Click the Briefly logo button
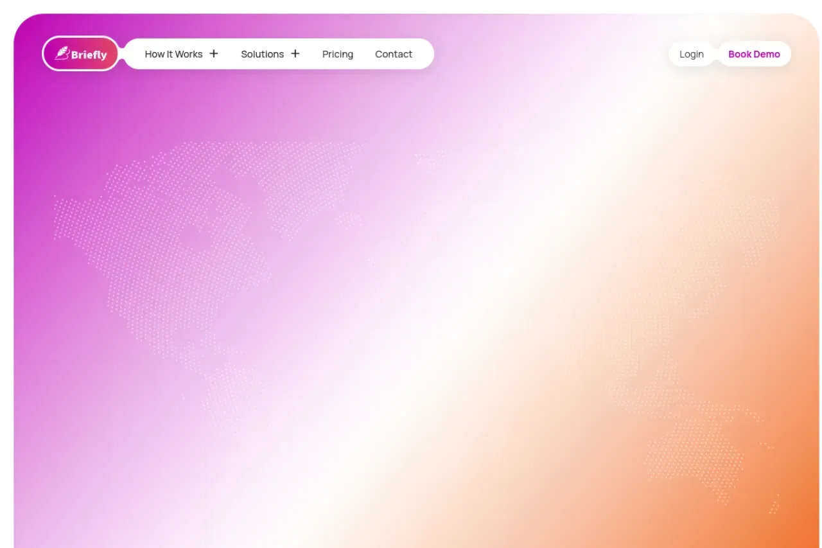This screenshot has width=822, height=548. pyautogui.click(x=80, y=54)
